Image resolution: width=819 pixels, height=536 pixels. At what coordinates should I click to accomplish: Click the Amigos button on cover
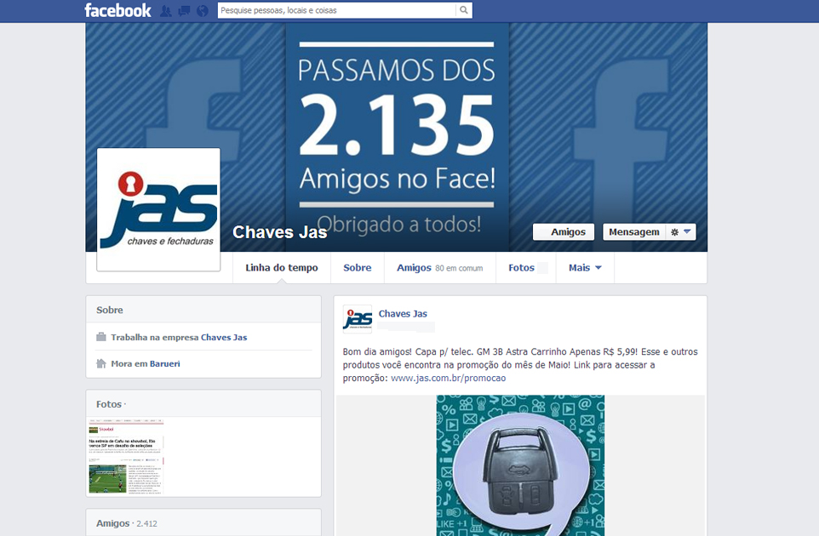[x=564, y=231]
